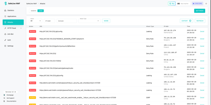Switch to the Logs tab
This screenshot has width=211, height=105.
tap(41, 11)
